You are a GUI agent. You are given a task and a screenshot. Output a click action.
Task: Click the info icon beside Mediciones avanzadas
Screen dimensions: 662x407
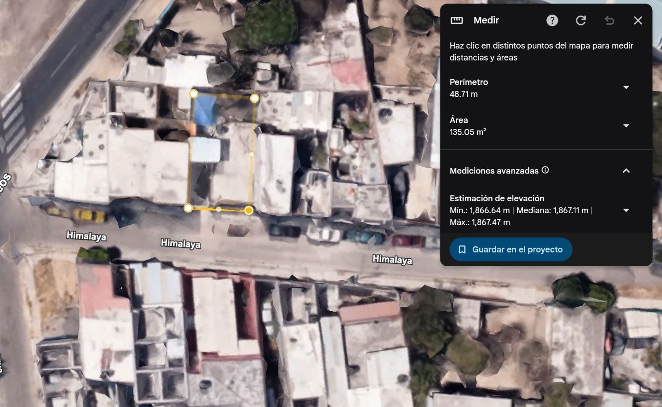coord(545,170)
